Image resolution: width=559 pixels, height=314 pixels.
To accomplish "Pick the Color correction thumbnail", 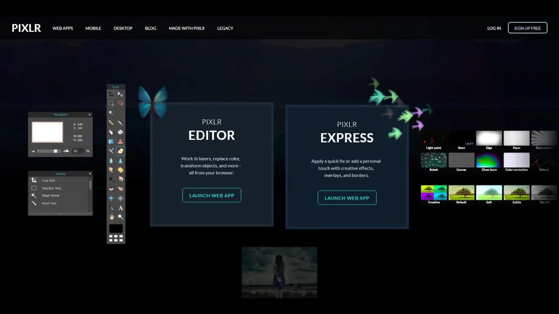I will 517,160.
